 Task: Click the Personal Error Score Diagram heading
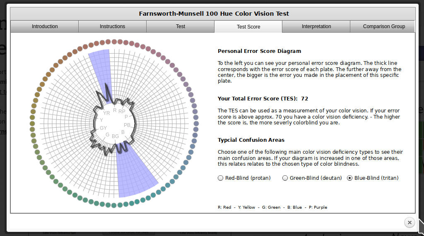259,51
